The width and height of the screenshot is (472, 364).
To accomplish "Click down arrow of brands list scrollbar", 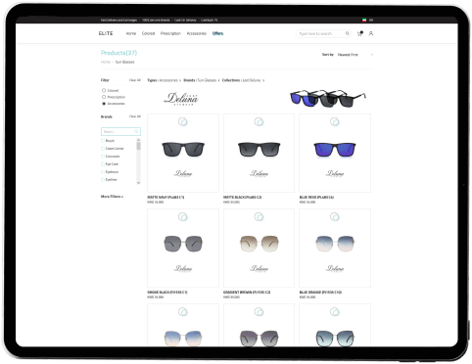I will click(138, 183).
